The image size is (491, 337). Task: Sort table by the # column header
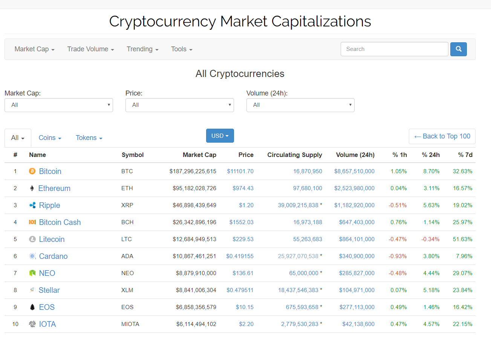15,155
